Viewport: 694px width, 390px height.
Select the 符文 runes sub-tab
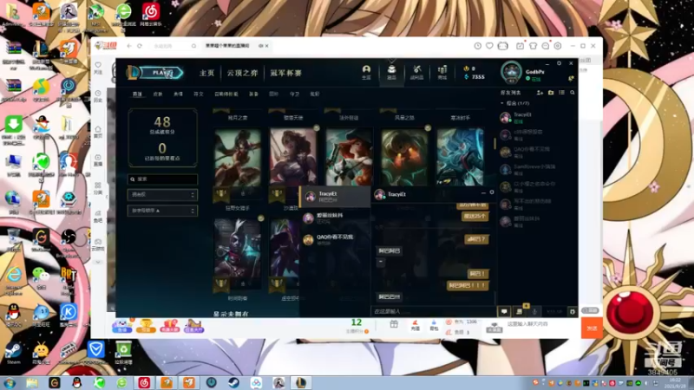click(199, 94)
